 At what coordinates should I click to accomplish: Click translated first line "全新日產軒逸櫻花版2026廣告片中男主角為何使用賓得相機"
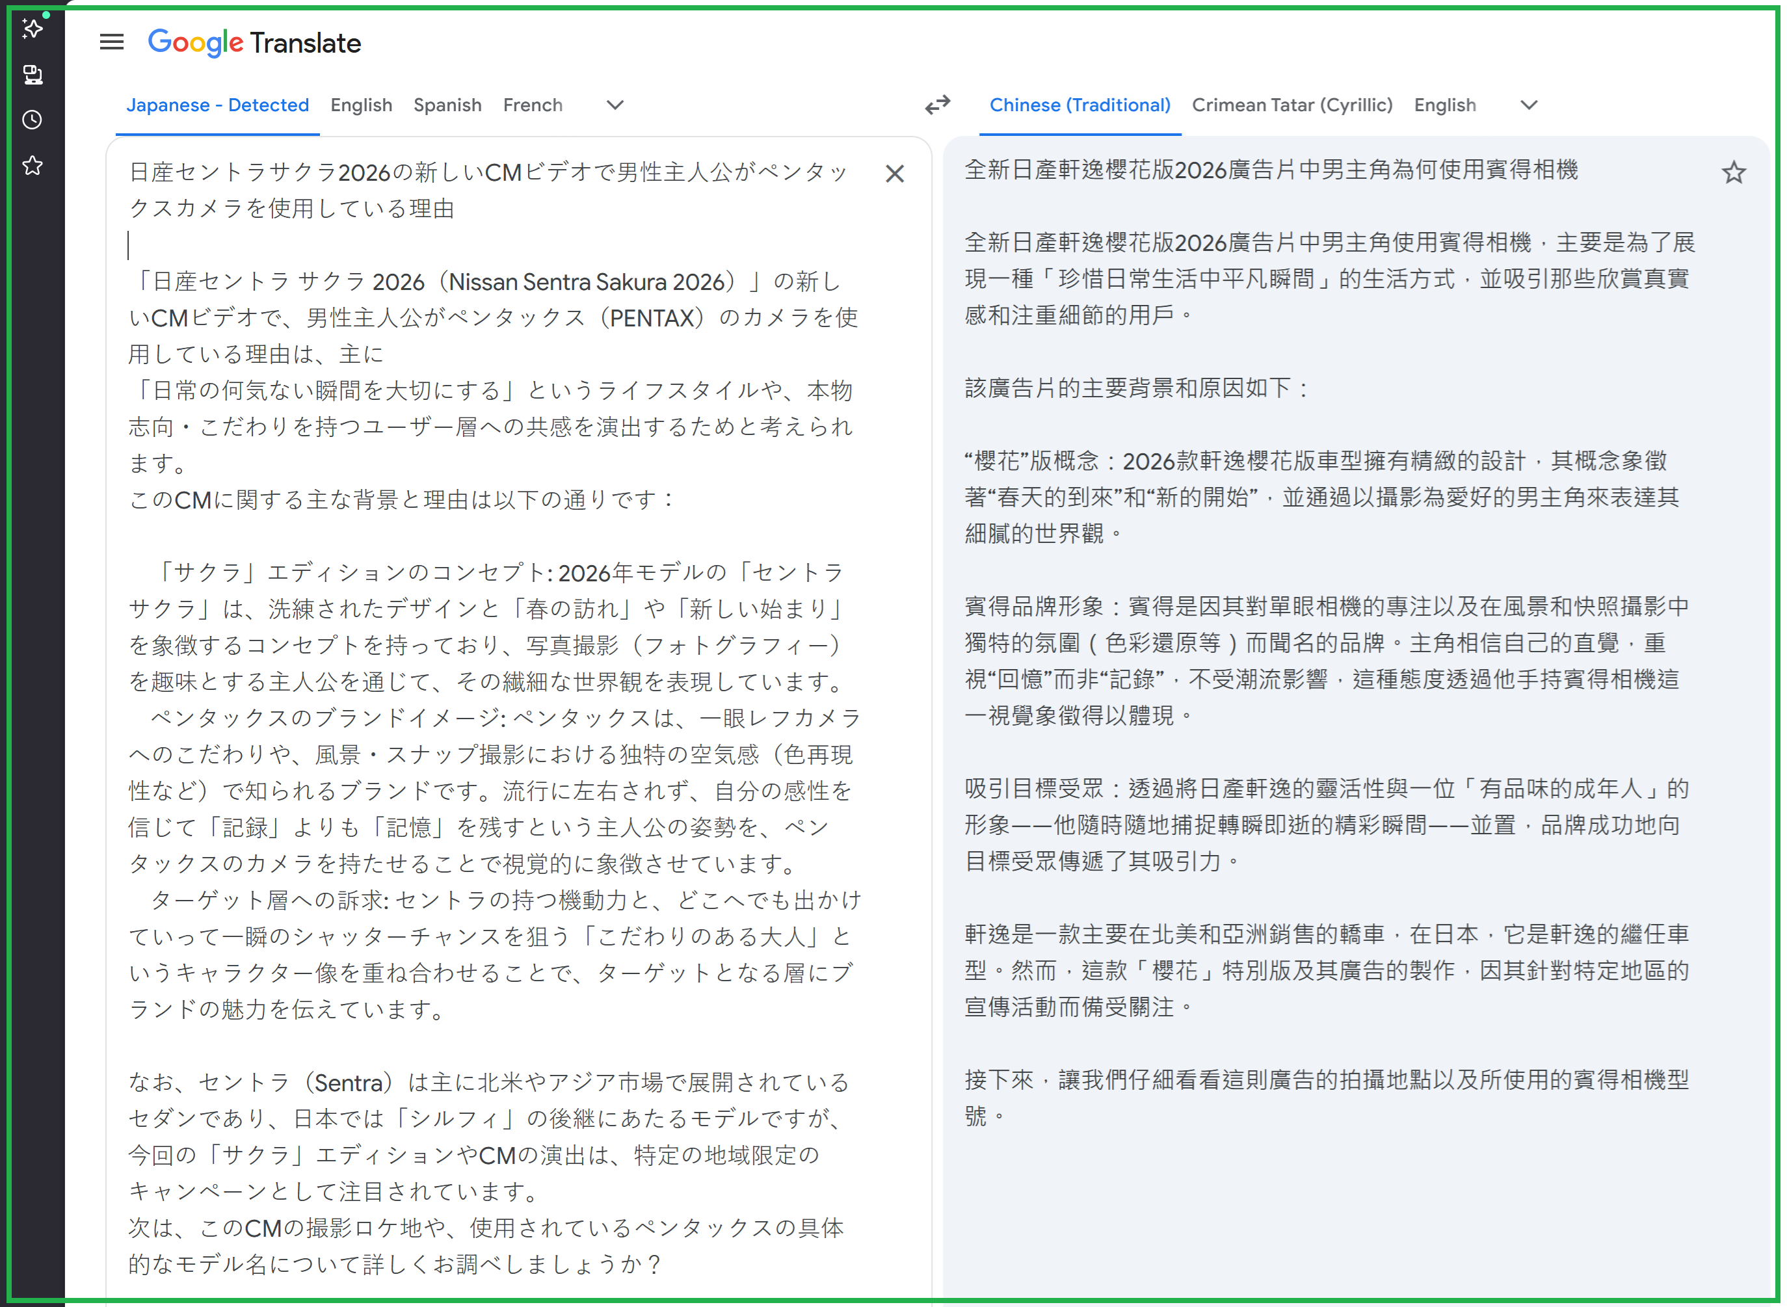1271,169
